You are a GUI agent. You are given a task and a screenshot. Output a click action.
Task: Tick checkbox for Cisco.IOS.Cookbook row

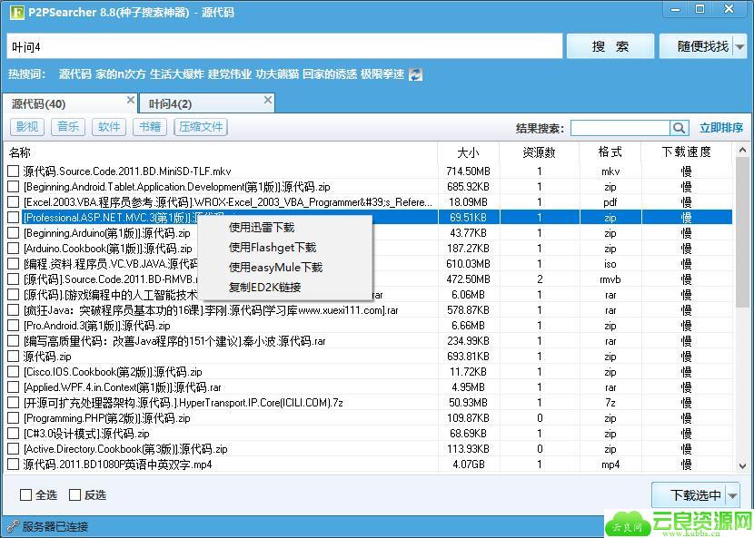[x=14, y=372]
